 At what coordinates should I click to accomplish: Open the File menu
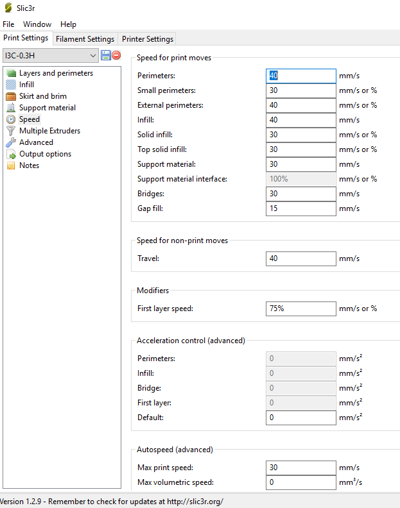pos(8,24)
